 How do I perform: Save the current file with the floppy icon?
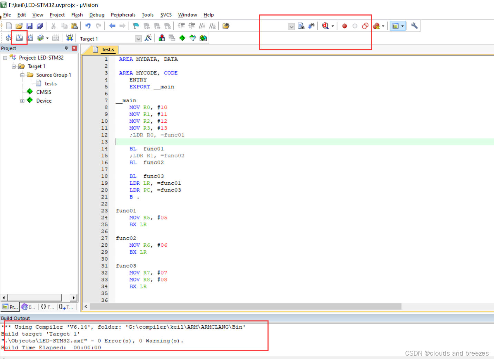pyautogui.click(x=29, y=26)
